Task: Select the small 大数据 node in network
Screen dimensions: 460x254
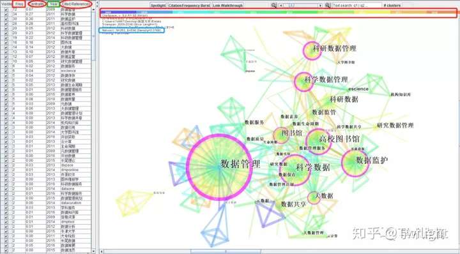Action: pyautogui.click(x=314, y=198)
